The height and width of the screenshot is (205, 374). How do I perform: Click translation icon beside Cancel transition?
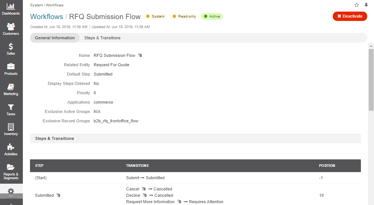144,189
